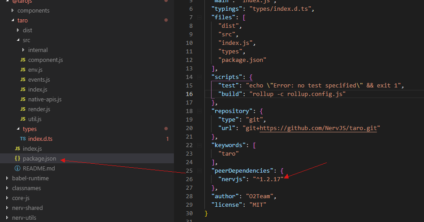Click "rollup -c rollup.config.js" value
This screenshot has width=424, height=222.
pyautogui.click(x=298, y=94)
